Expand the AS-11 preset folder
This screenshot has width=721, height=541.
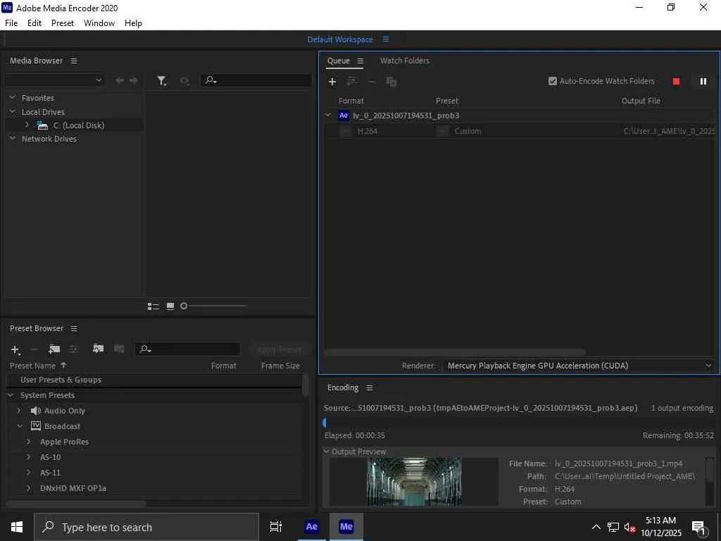point(28,473)
